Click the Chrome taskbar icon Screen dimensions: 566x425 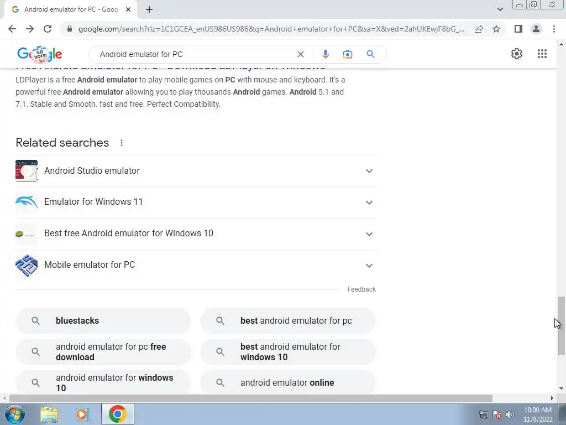pyautogui.click(x=117, y=414)
